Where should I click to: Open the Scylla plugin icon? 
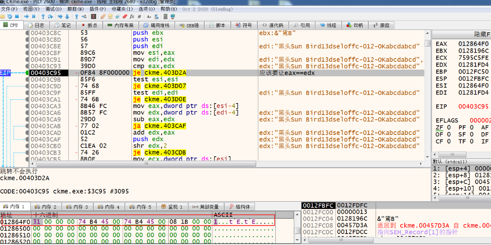tap(94, 16)
